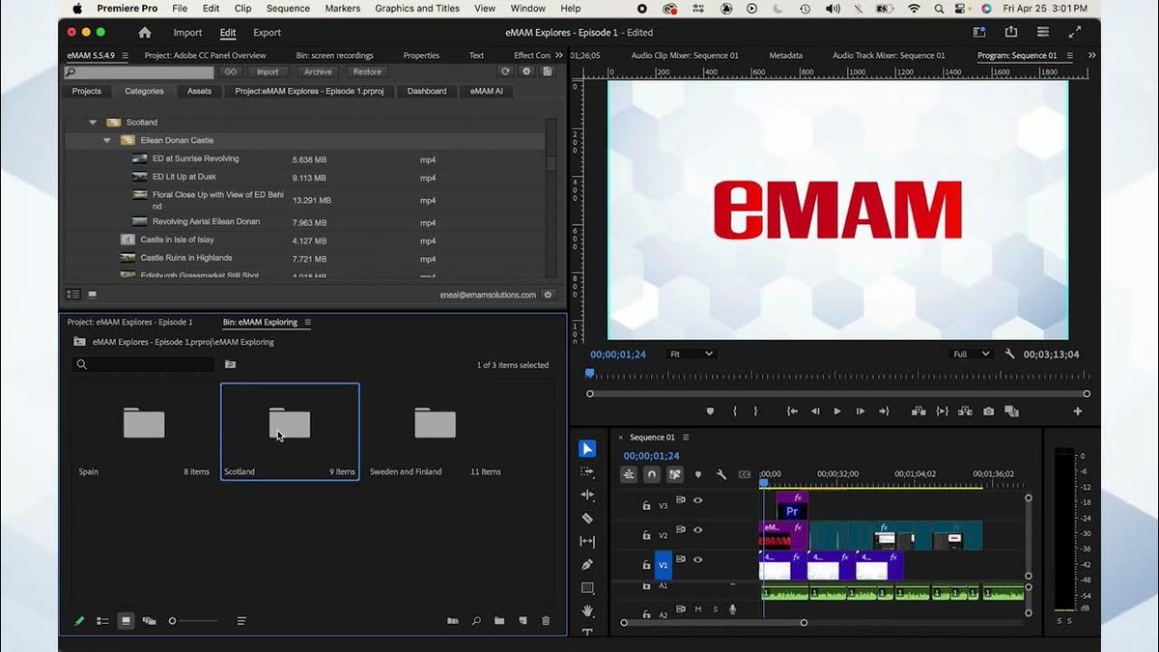The height and width of the screenshot is (652, 1159).
Task: Play the sequence in Program Monitor
Action: point(836,411)
